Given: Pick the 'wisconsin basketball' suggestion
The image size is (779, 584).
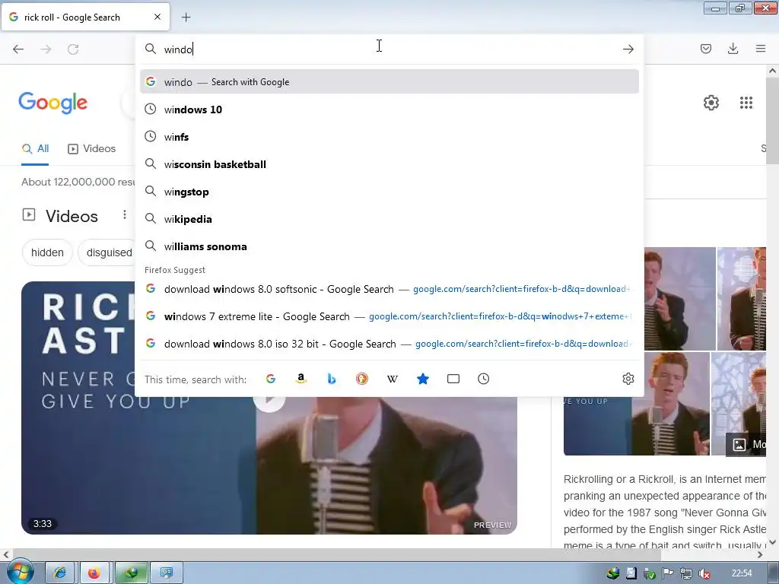Looking at the screenshot, I should [389, 164].
